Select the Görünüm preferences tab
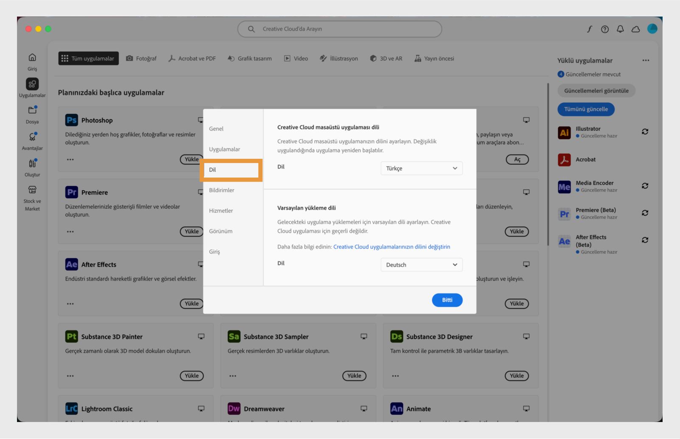The image size is (680, 439). point(220,231)
